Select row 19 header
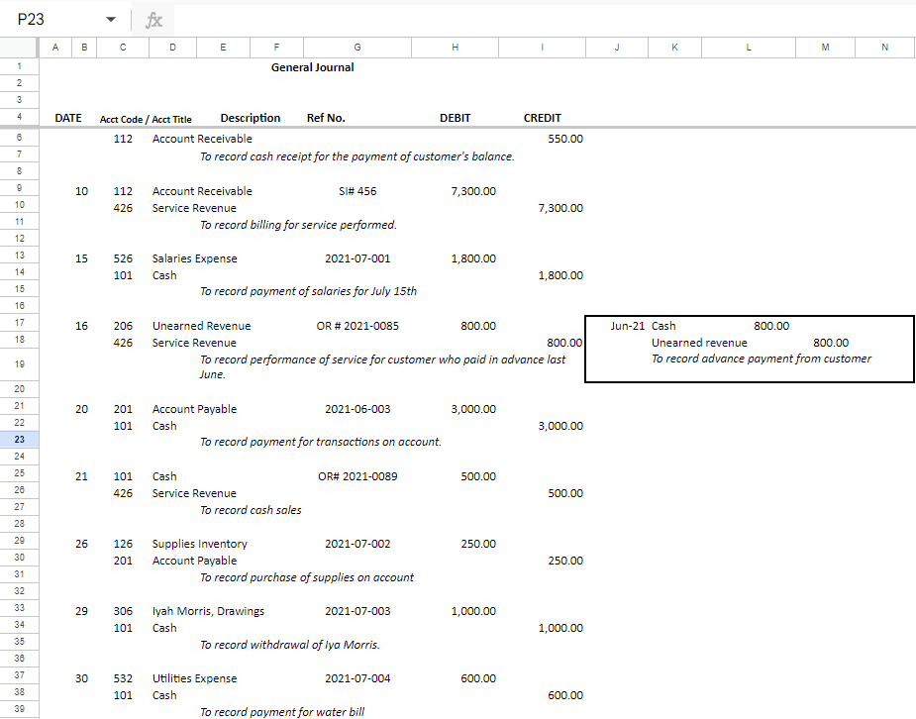 (x=19, y=364)
